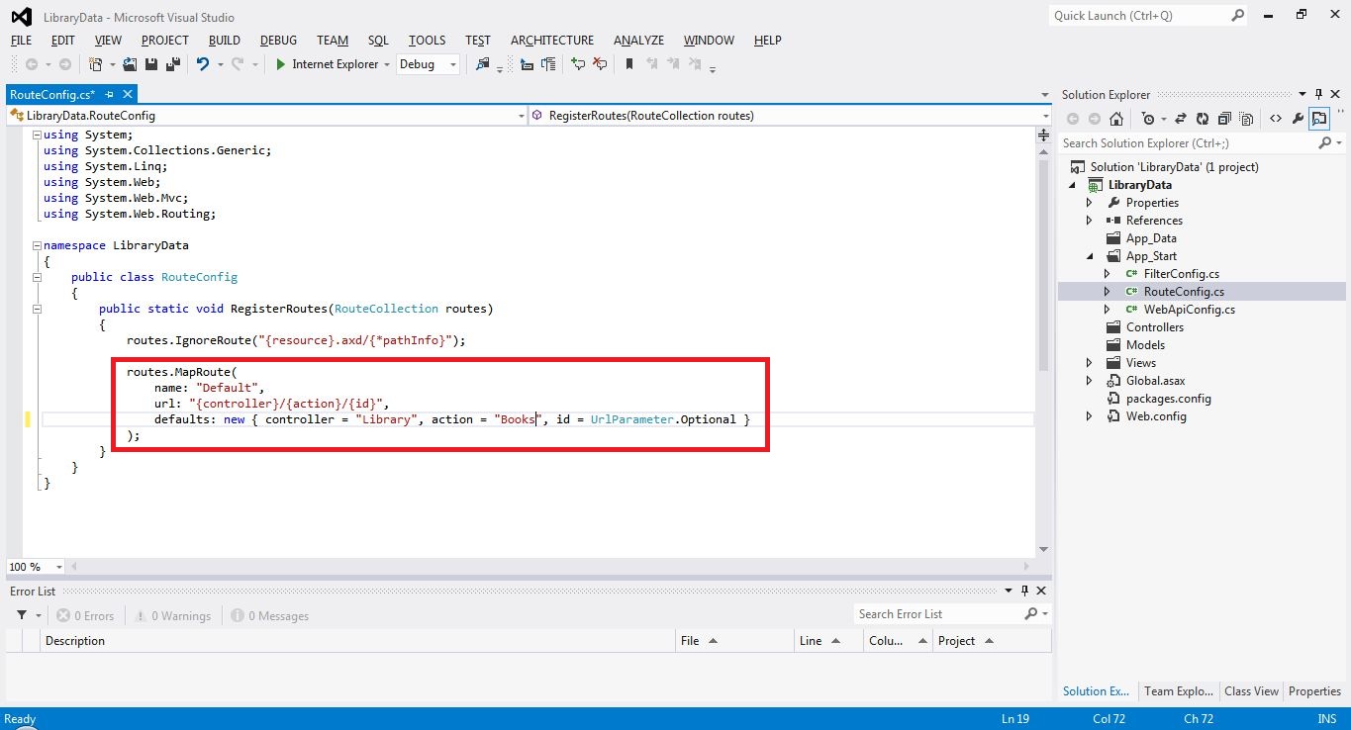This screenshot has height=730, width=1351.
Task: Open the RegisterRoutes member dropdown
Action: [x=1045, y=116]
